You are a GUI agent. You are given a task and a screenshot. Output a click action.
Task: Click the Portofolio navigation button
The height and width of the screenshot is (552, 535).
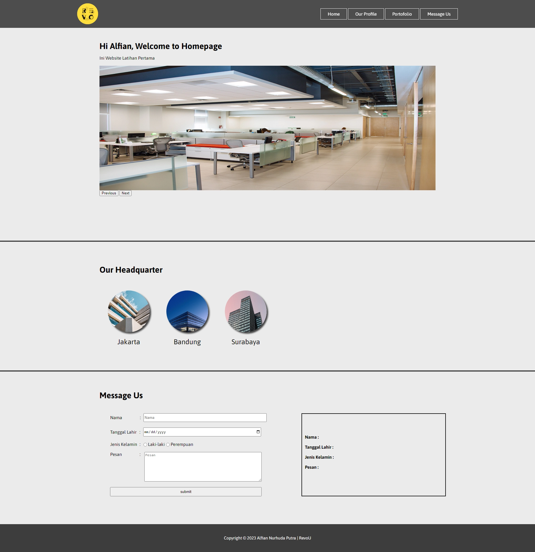(402, 14)
